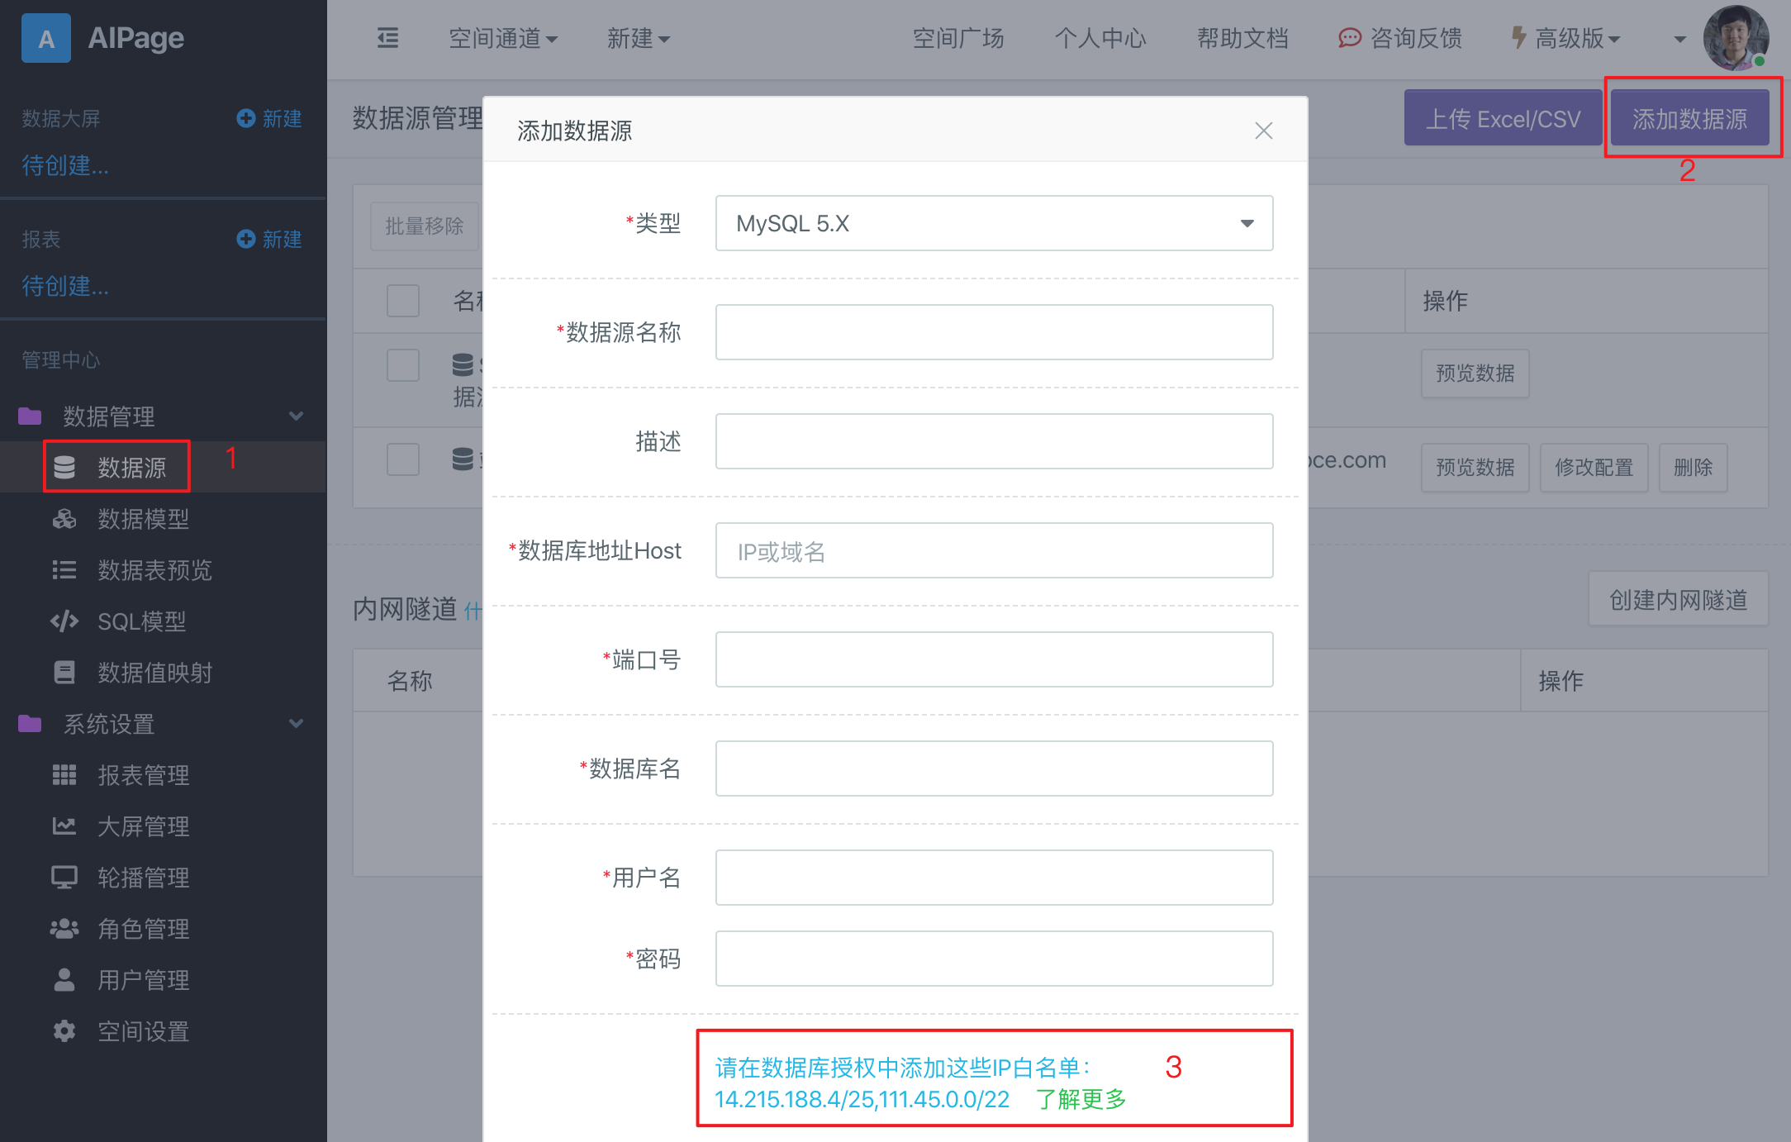Select 空间设置 in the sidebar
This screenshot has height=1142, width=1791.
click(x=144, y=1031)
